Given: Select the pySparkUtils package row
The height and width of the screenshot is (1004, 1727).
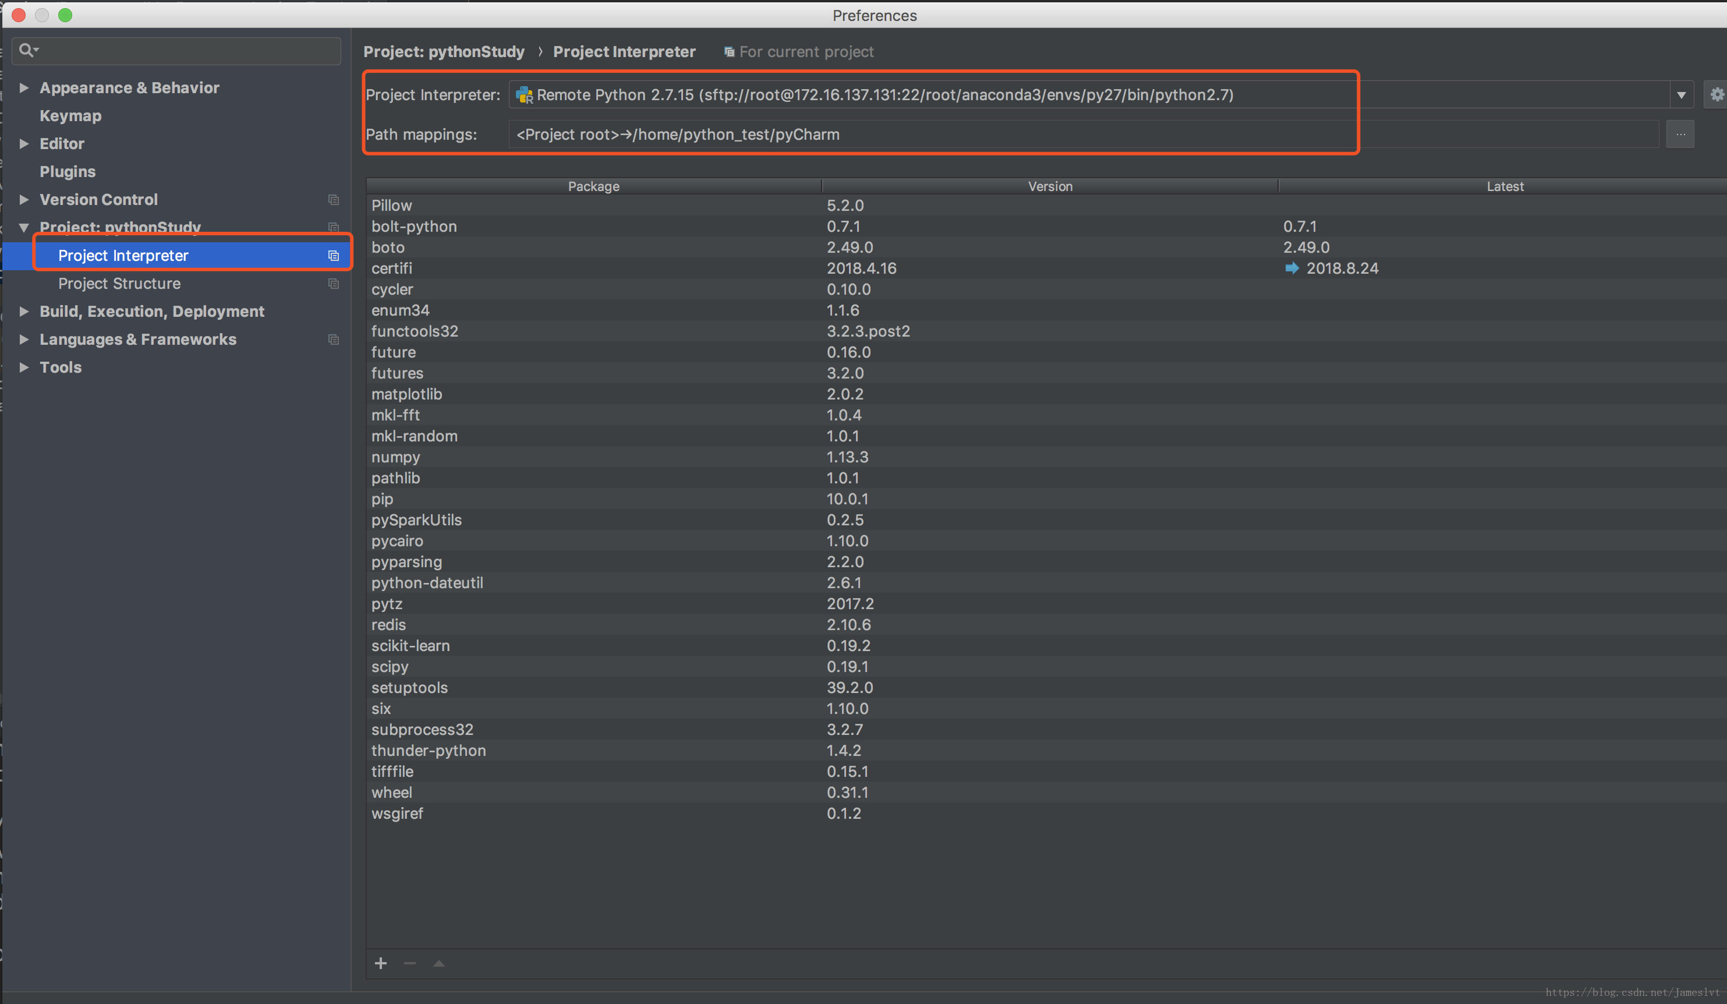Looking at the screenshot, I should [1046, 520].
